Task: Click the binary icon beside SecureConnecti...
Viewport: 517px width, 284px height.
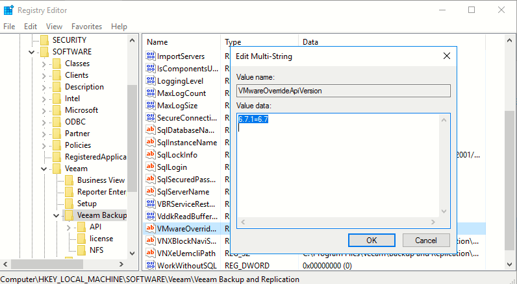Action: click(150, 117)
